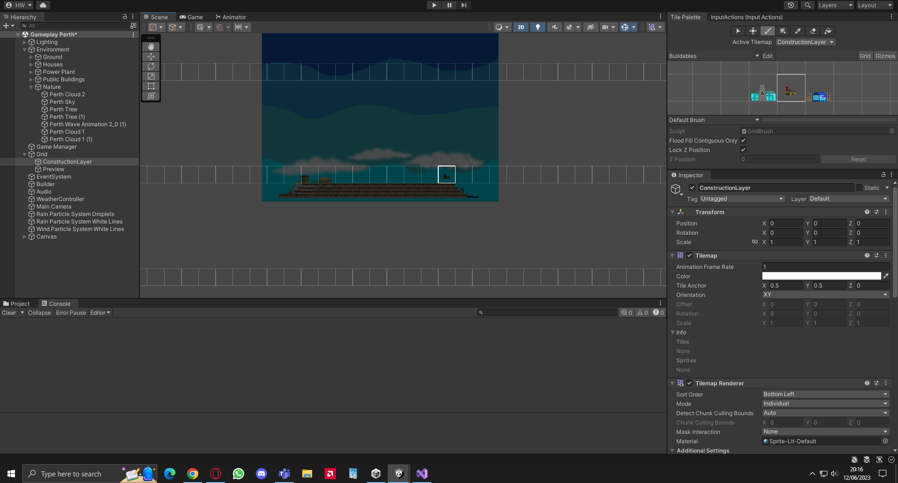
Task: Activate the Flood Fill tool in Tile Palette
Action: click(828, 31)
